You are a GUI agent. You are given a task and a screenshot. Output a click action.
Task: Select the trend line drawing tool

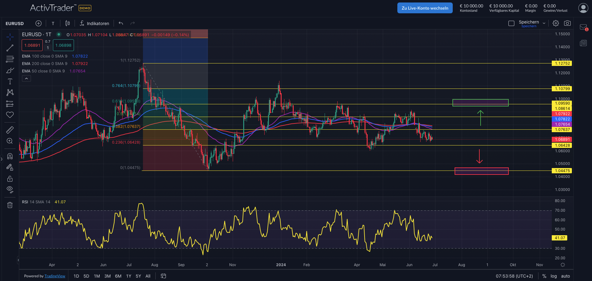[10, 48]
